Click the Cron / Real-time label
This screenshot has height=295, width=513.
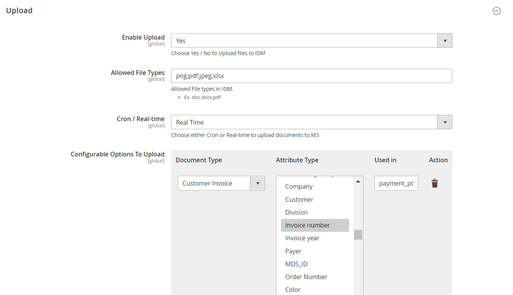click(x=141, y=119)
